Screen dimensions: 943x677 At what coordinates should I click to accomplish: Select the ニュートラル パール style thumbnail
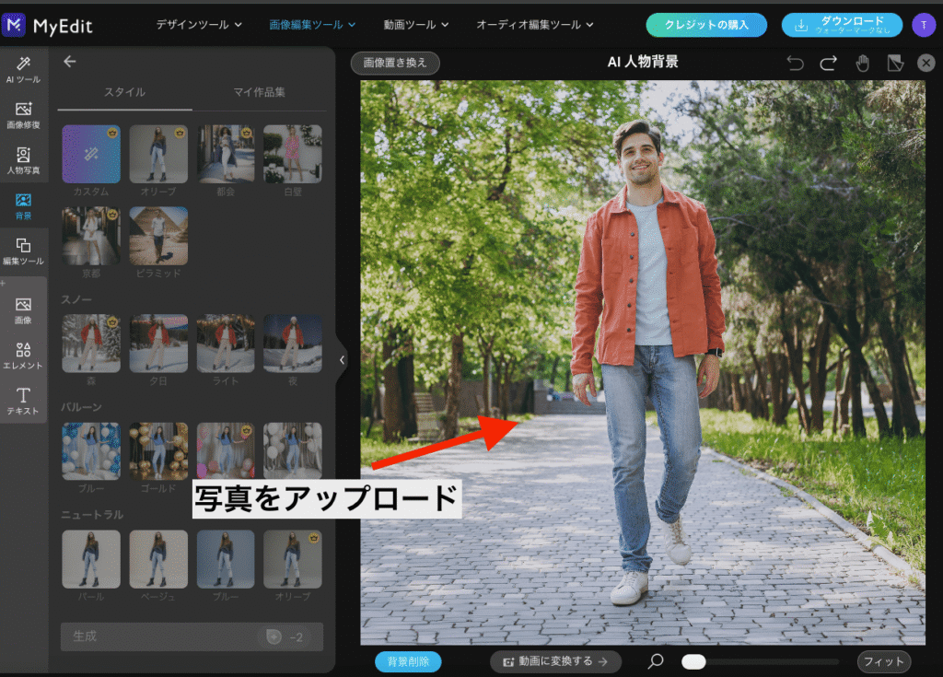pyautogui.click(x=91, y=559)
